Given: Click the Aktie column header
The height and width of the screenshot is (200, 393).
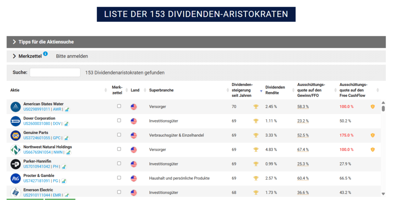Looking at the screenshot, I should coord(15,90).
